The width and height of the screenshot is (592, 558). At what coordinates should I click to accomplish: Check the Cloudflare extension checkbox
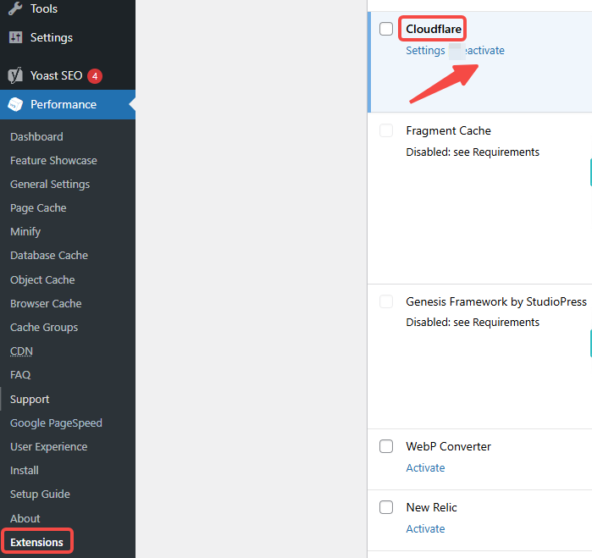pos(386,29)
